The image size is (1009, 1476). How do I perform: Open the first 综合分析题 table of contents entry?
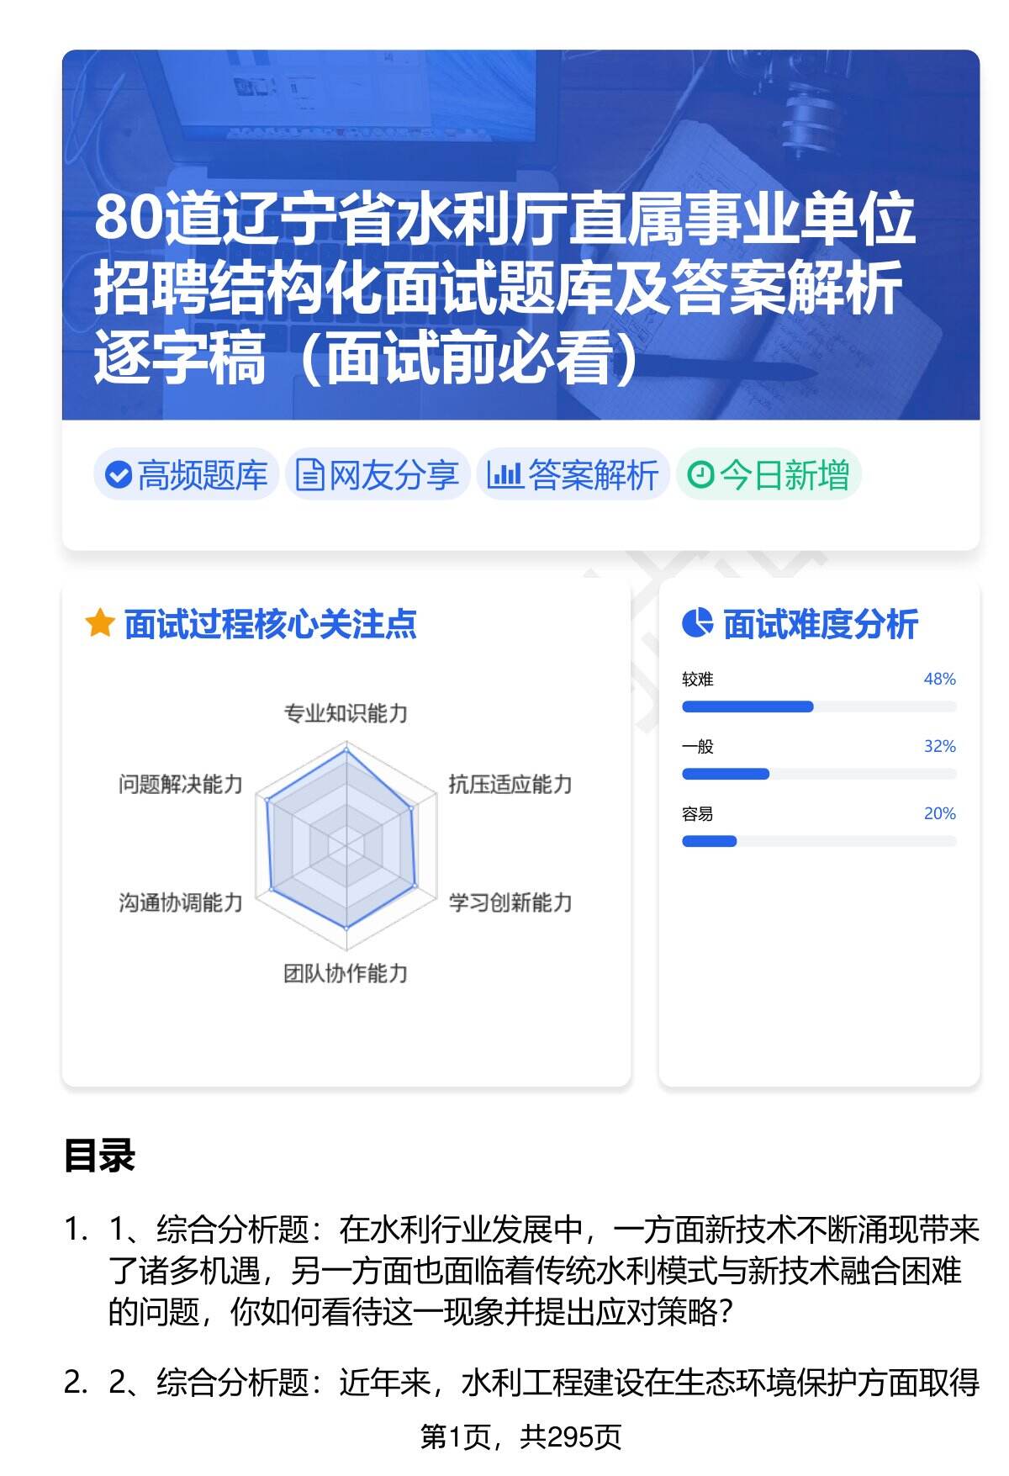pos(542,1271)
